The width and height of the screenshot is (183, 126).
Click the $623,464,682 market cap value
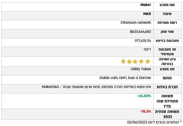tap(140, 32)
